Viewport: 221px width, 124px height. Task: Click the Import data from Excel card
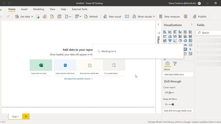(x=41, y=68)
